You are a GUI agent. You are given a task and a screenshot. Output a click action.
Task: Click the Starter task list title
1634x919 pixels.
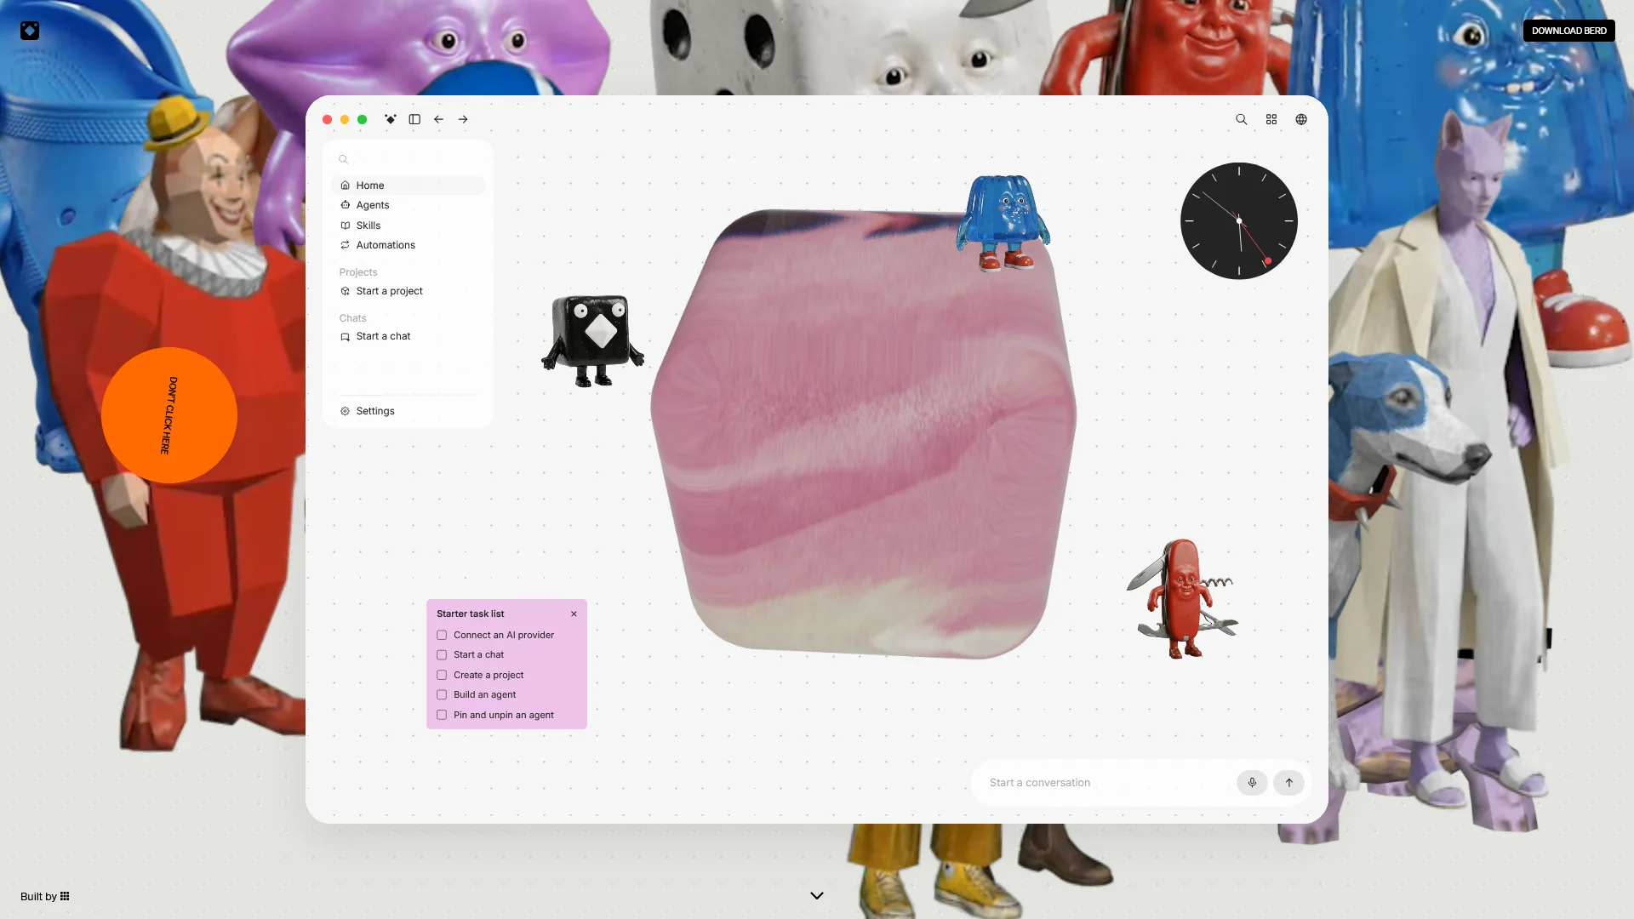471,614
